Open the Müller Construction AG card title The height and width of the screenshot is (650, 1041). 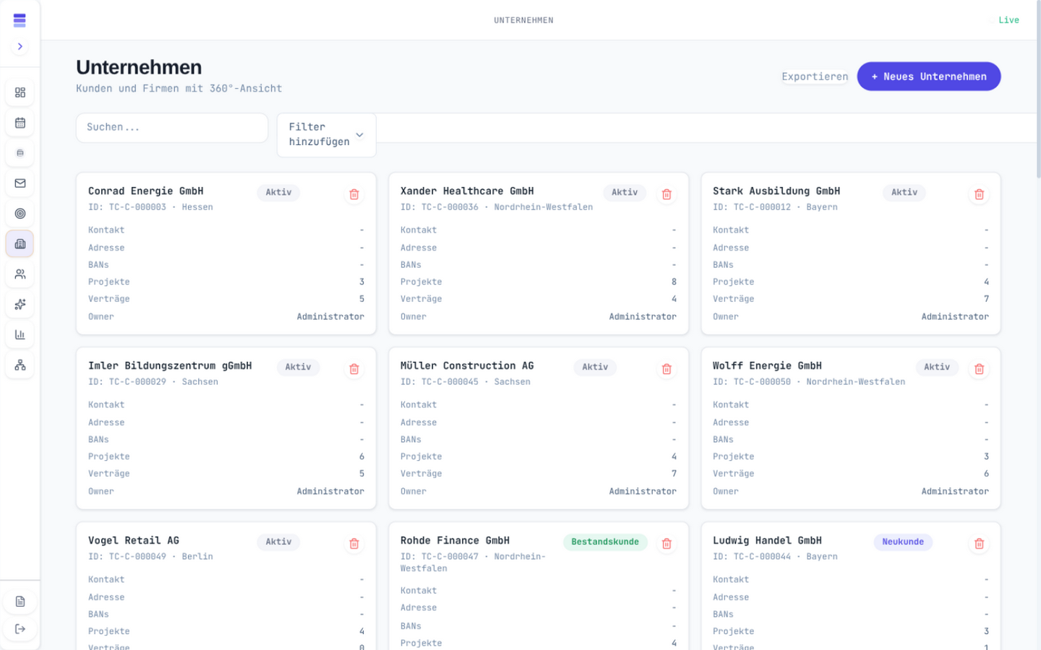click(x=467, y=366)
